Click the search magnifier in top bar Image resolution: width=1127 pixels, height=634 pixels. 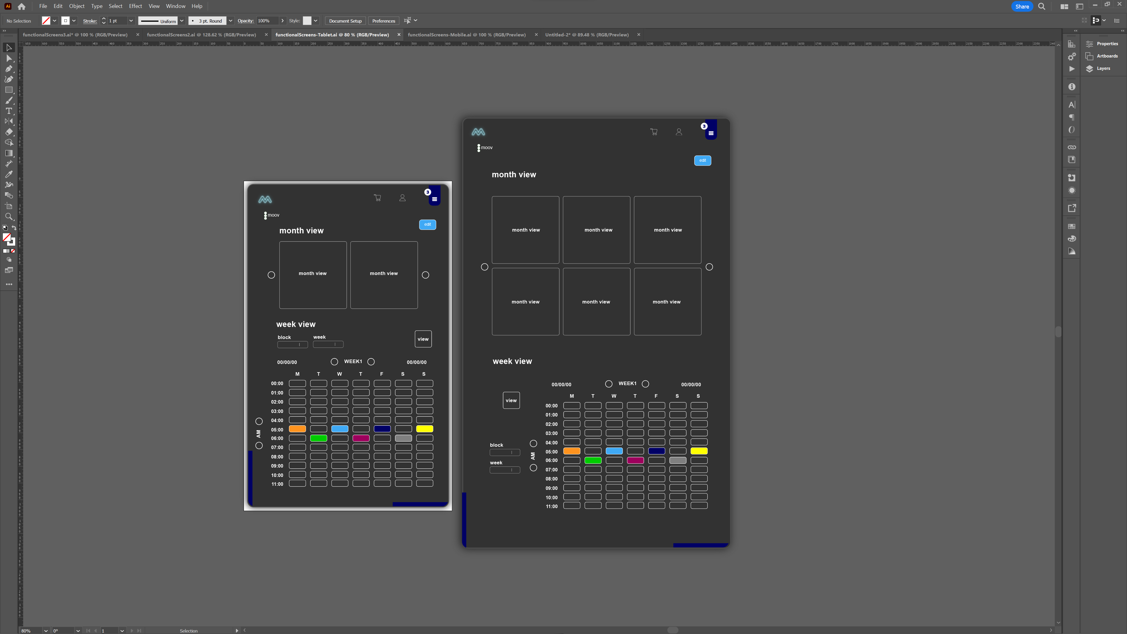1042,6
